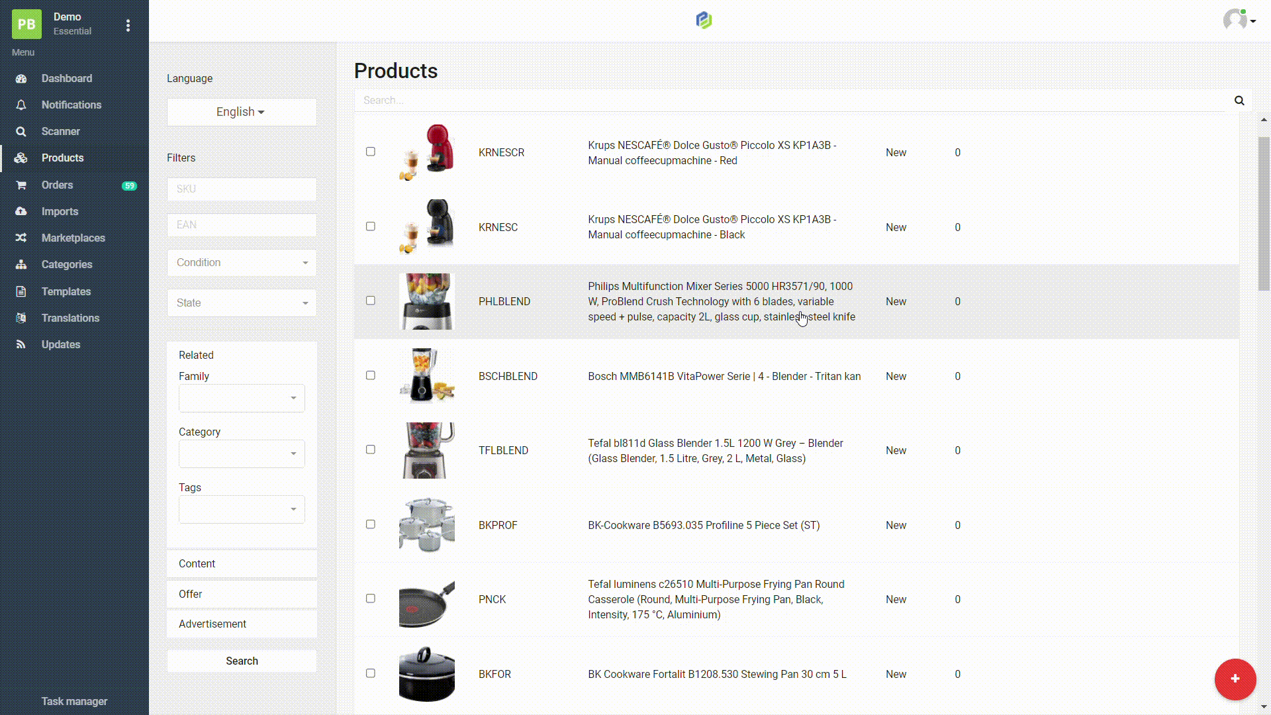Viewport: 1271px width, 715px height.
Task: Open the Tefal bl811d Glass Blender product
Action: coord(716,451)
